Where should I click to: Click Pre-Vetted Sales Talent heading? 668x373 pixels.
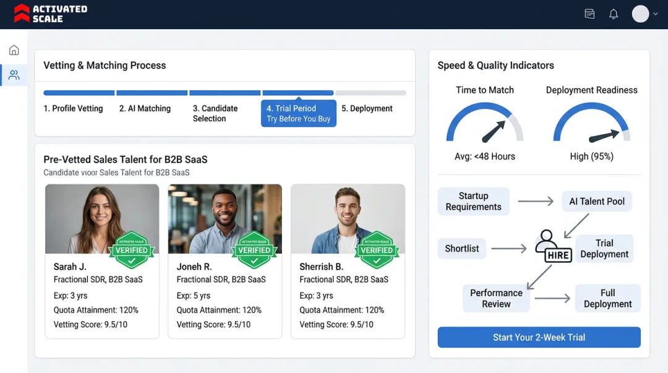click(x=125, y=160)
